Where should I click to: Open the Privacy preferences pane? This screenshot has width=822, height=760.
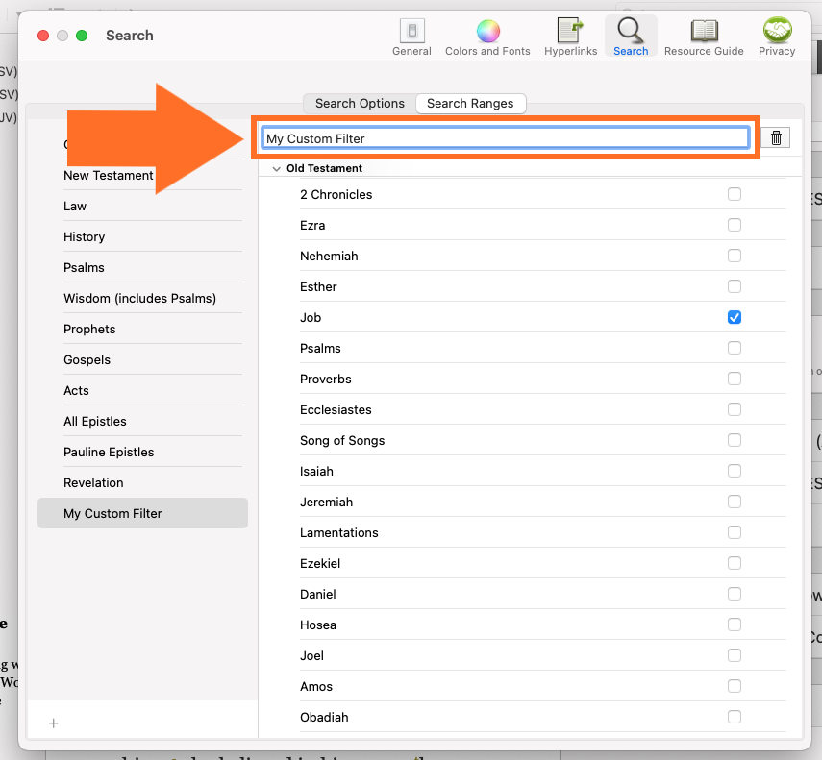click(776, 37)
